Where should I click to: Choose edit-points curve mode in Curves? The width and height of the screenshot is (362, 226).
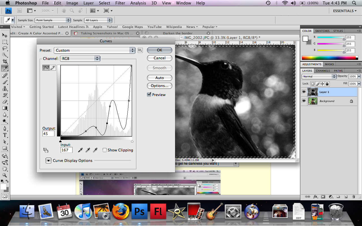click(46, 68)
